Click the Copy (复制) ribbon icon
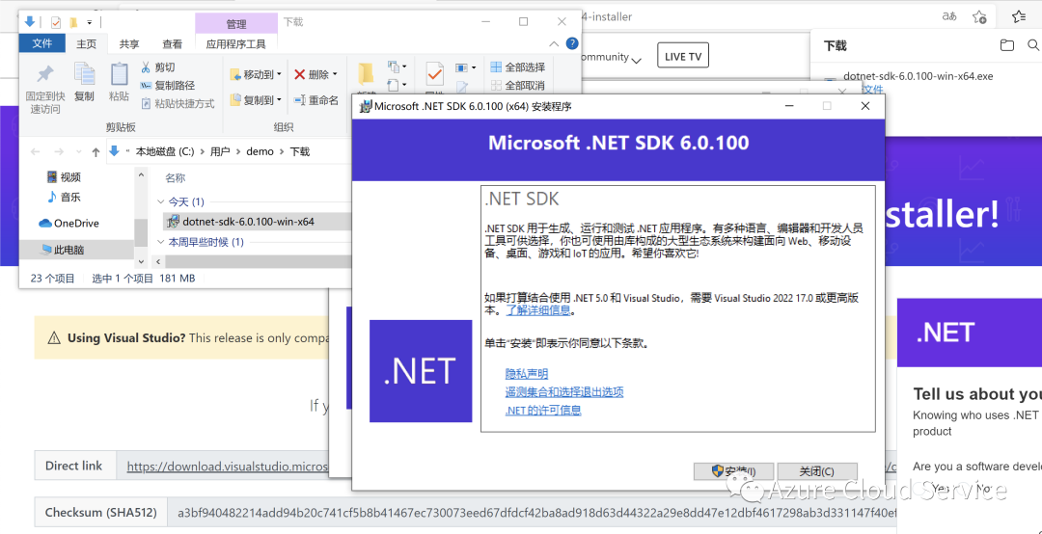This screenshot has height=534, width=1042. click(x=84, y=73)
